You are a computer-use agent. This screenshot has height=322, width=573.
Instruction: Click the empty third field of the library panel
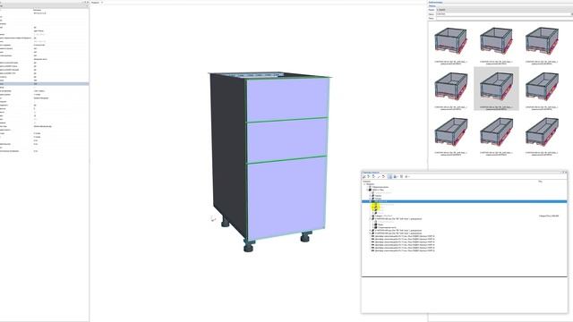pos(504,18)
